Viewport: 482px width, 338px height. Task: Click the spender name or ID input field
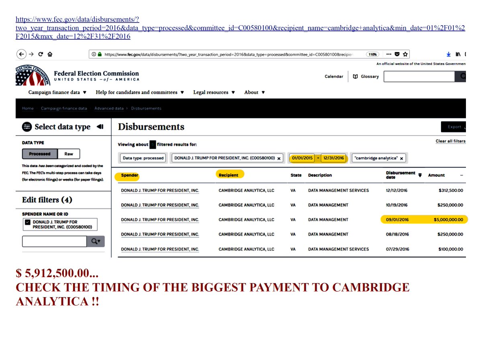click(54, 241)
